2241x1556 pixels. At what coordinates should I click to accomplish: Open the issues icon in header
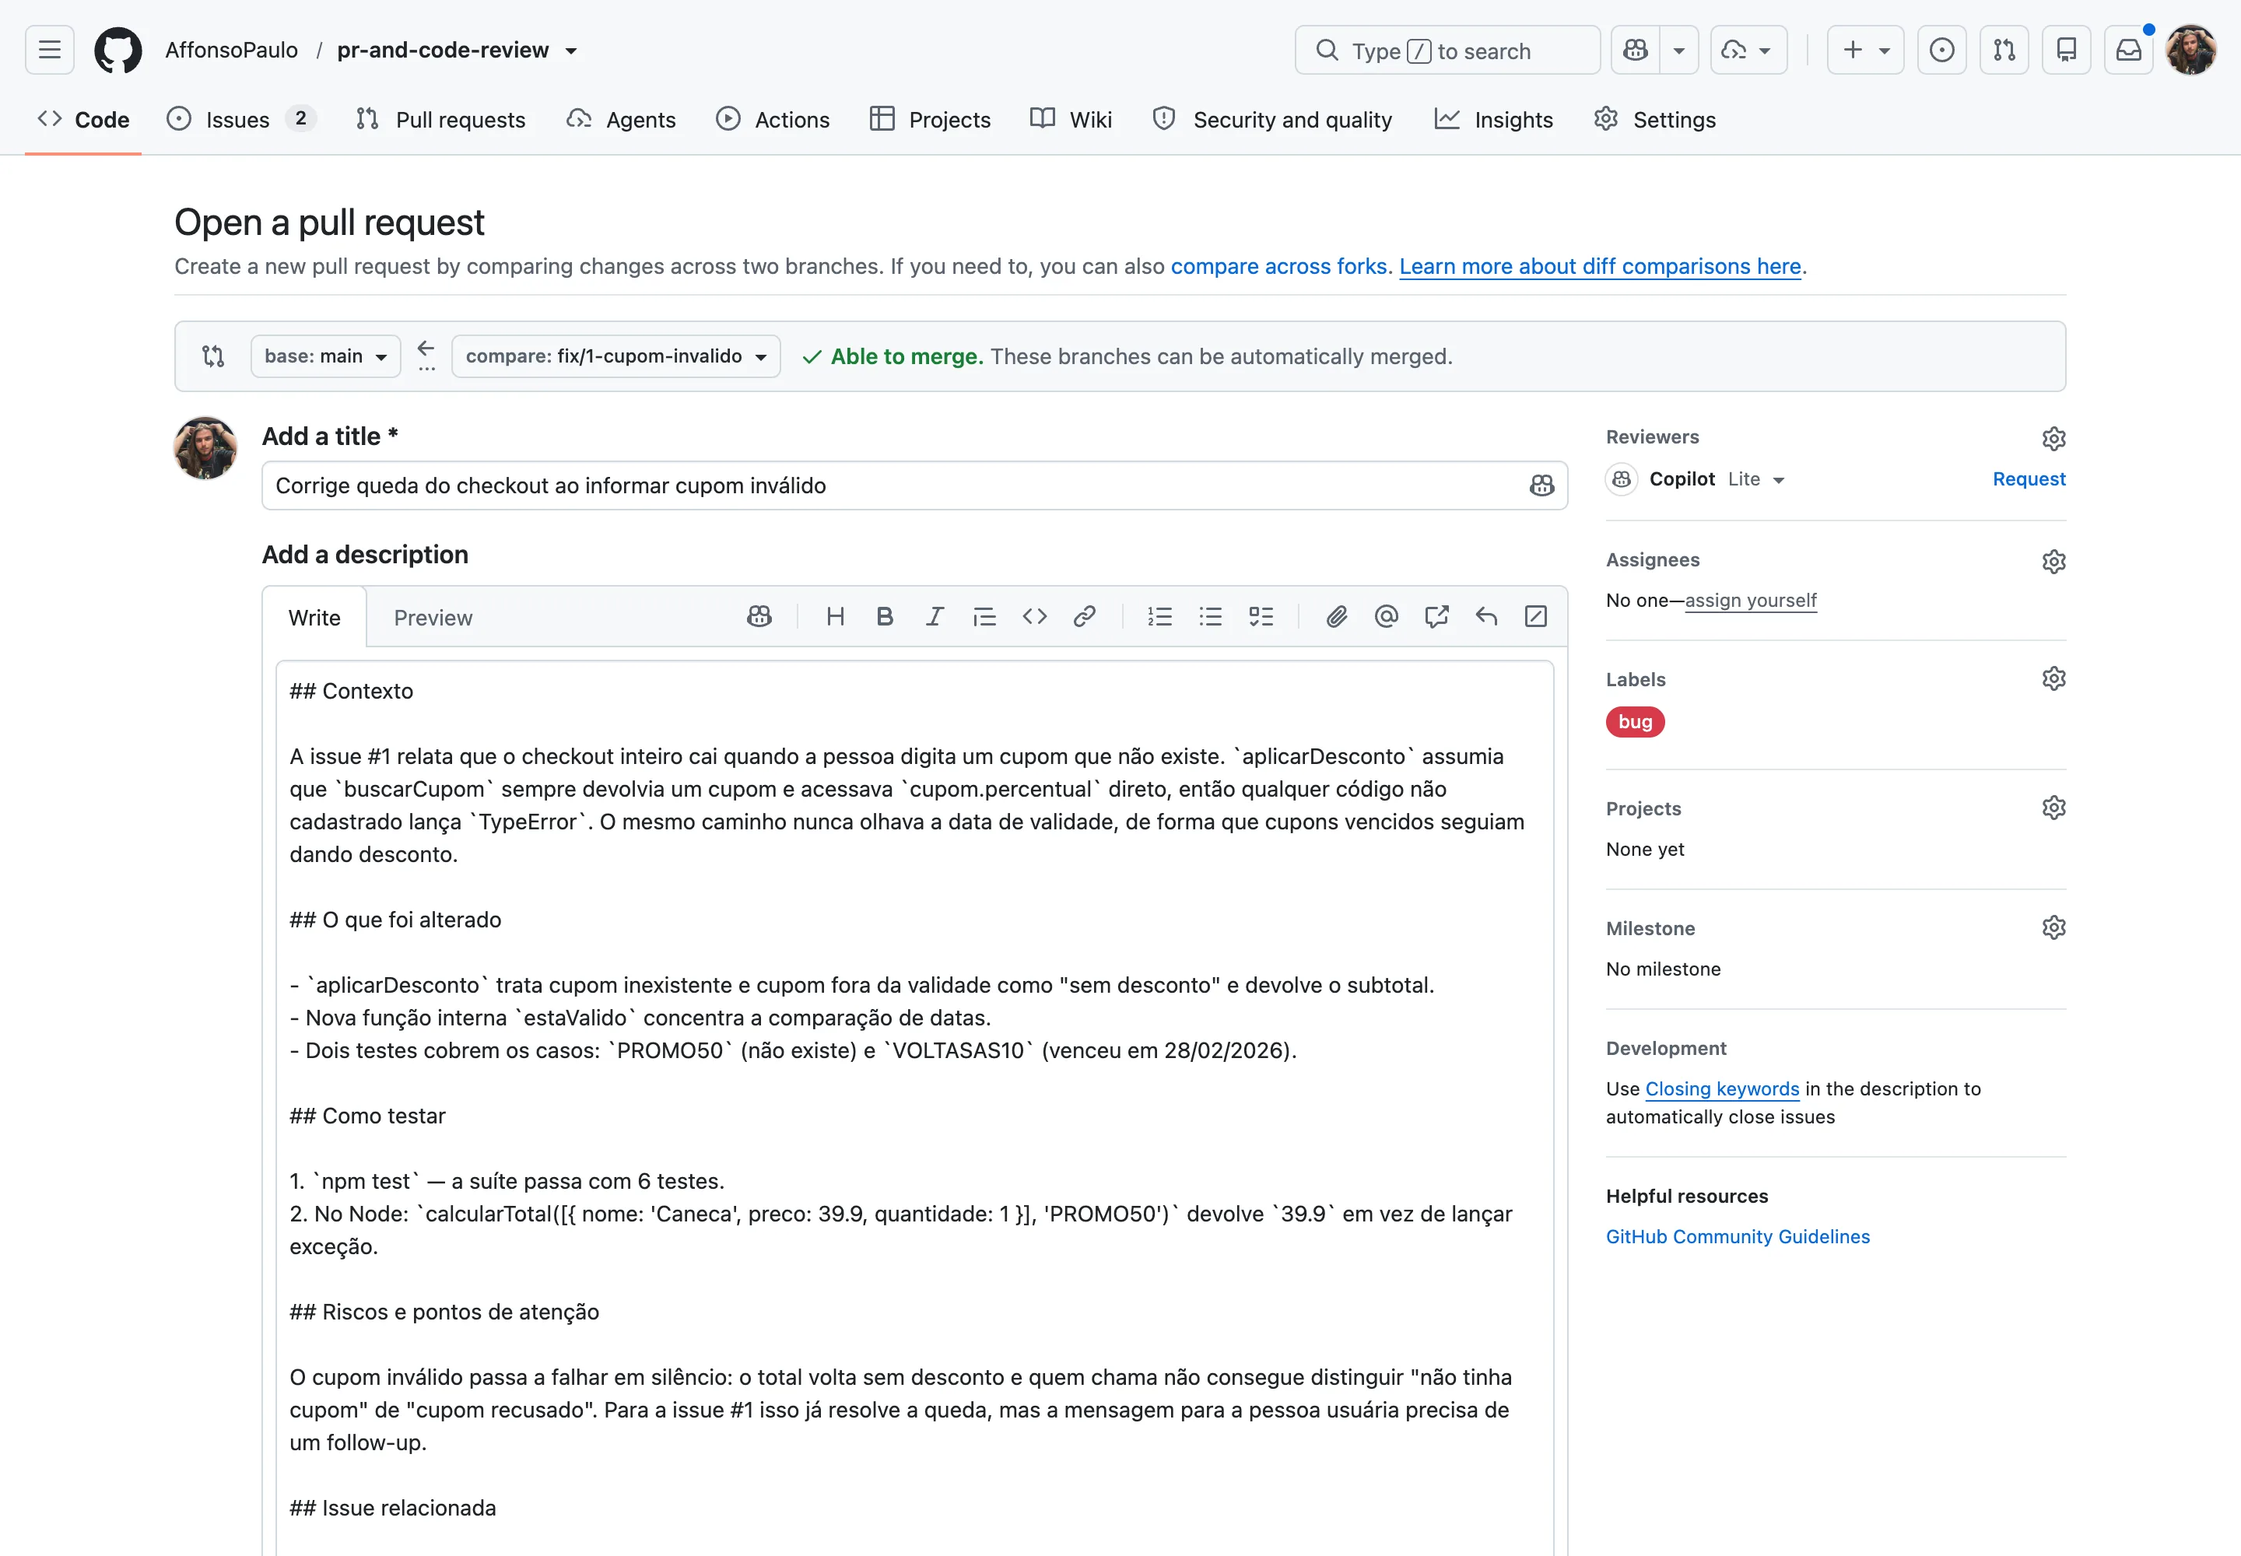point(1941,50)
